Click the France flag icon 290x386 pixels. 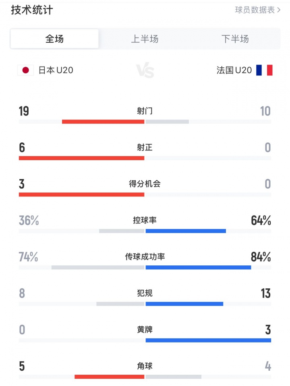pos(264,70)
